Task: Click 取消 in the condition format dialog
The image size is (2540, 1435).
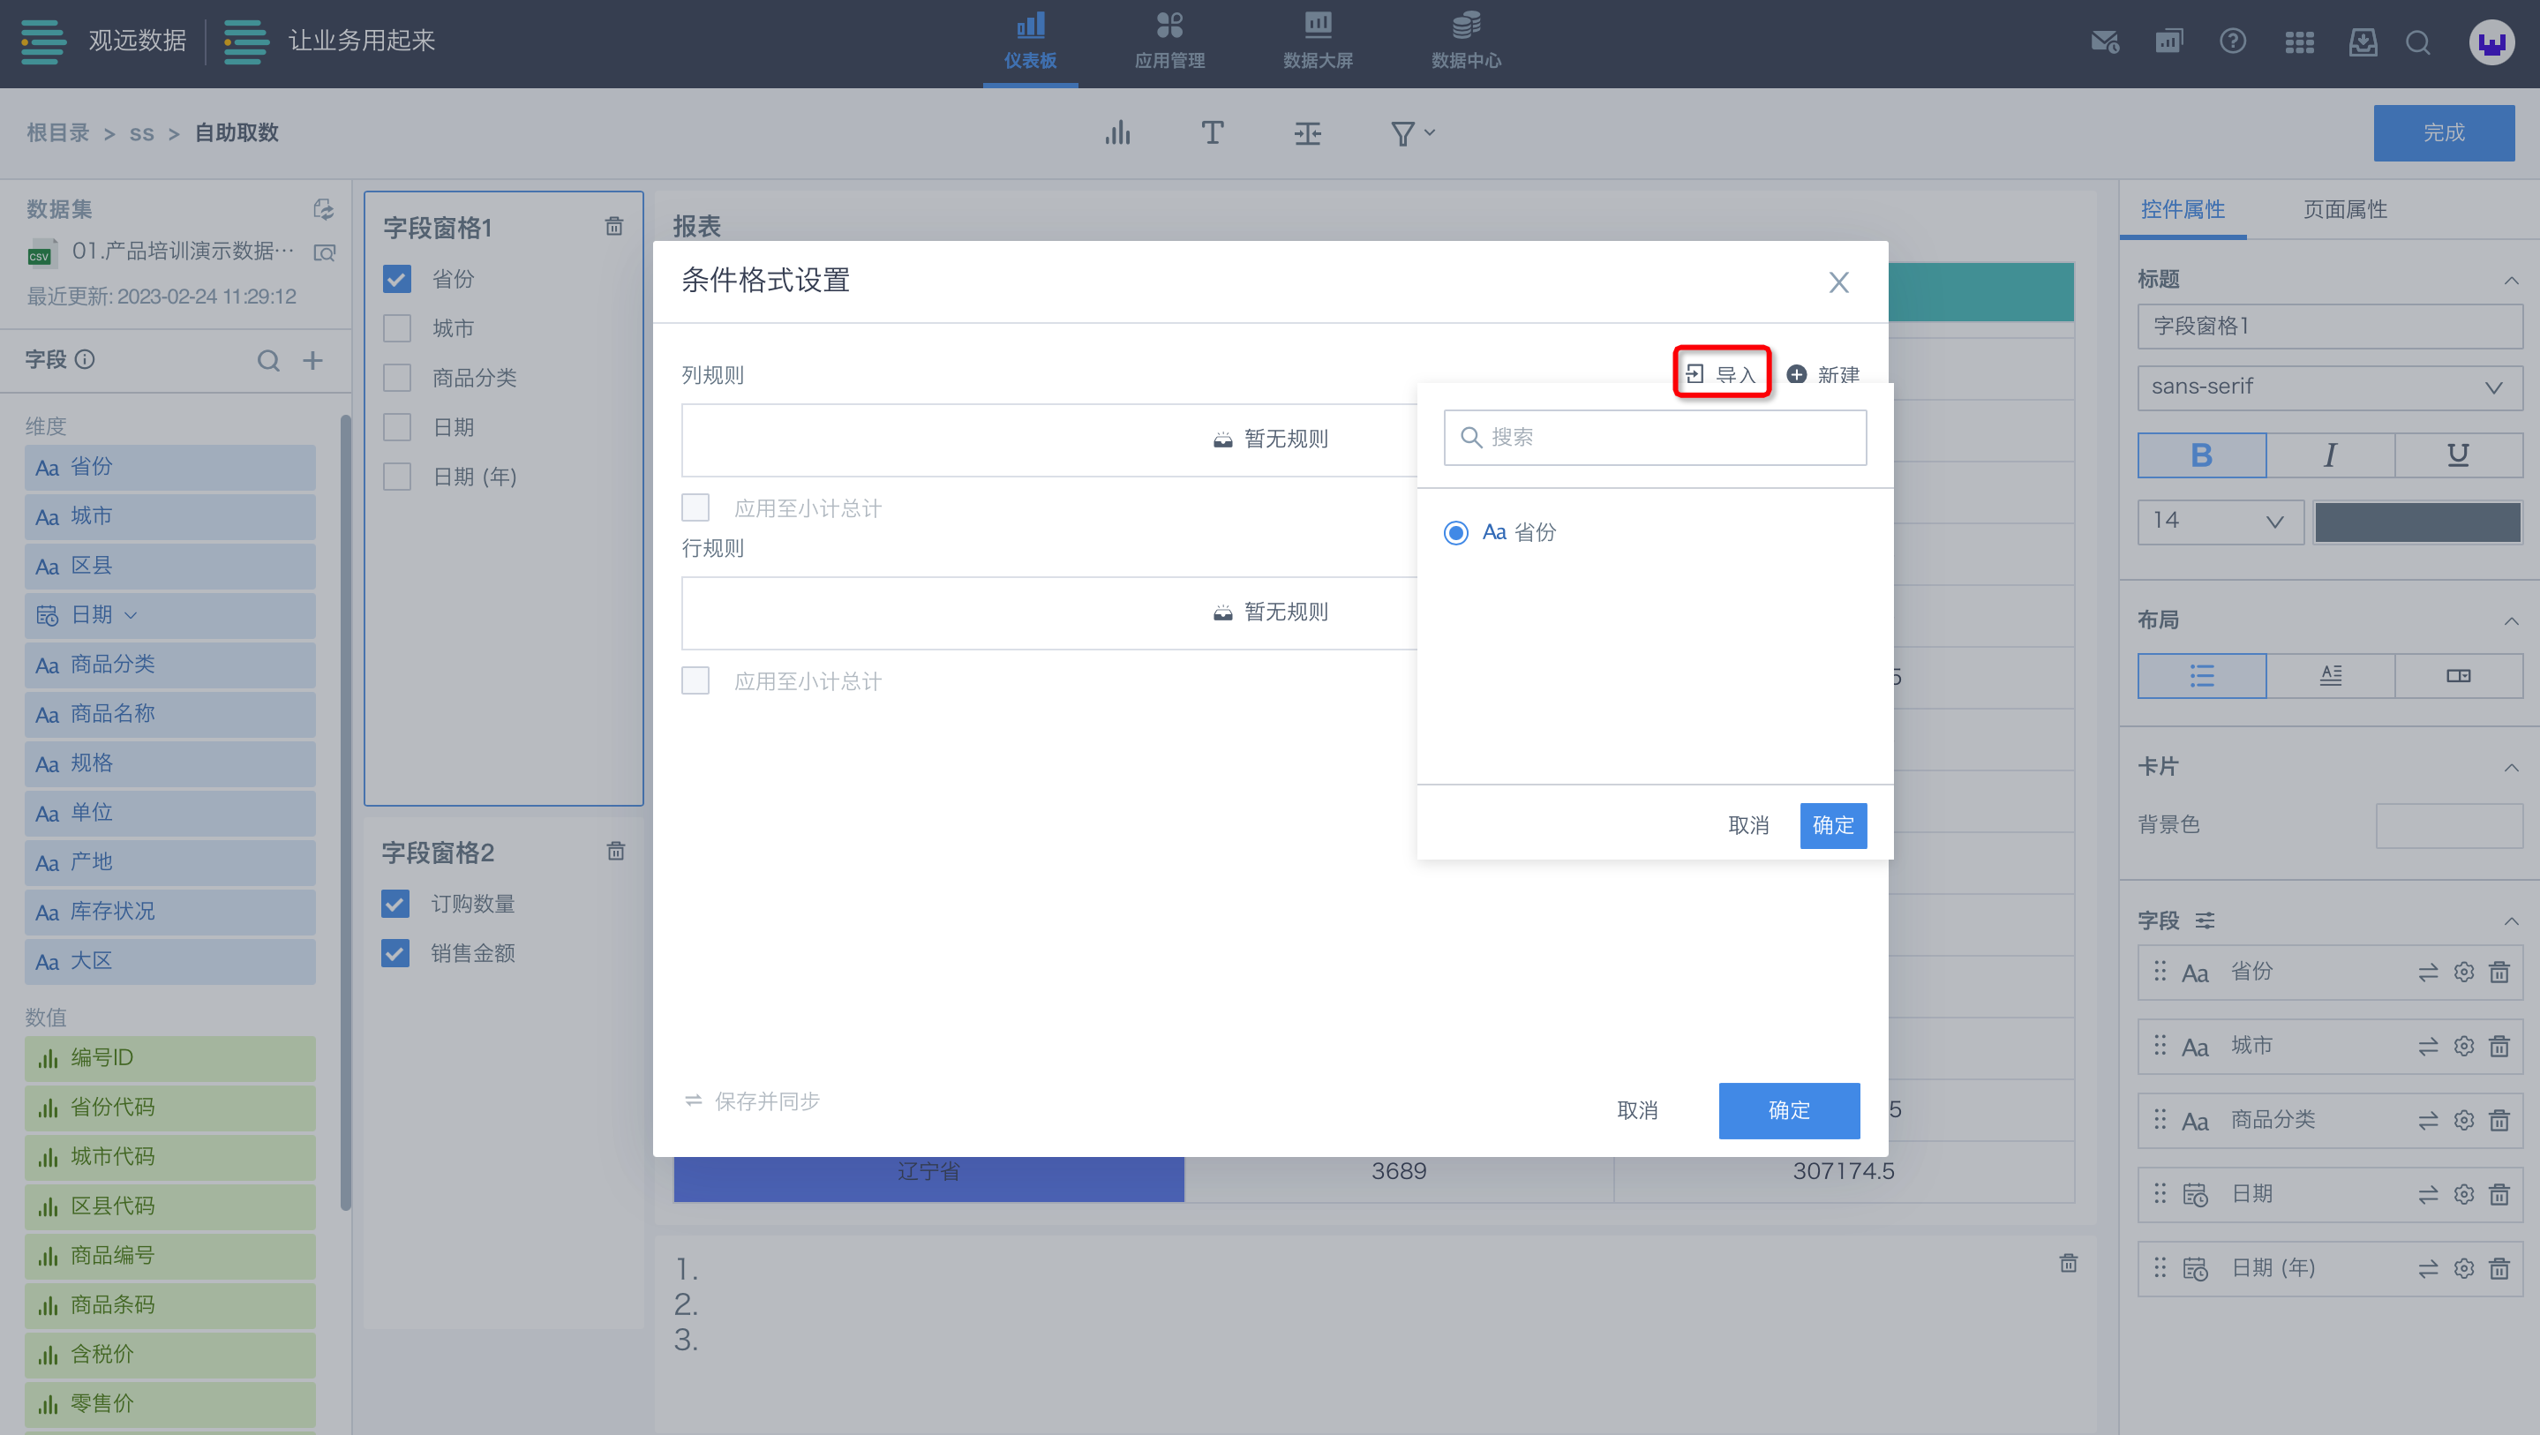Action: pos(1637,1109)
